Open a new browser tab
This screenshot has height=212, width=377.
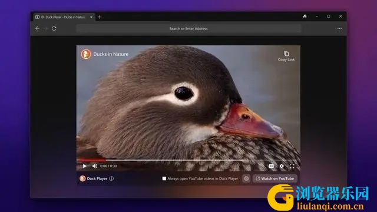tap(100, 17)
